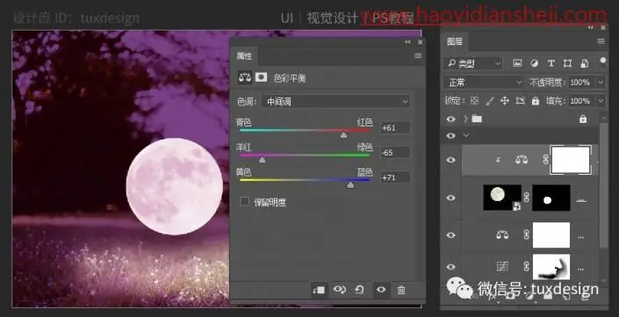Open the Layers panel flyout menu

(601, 41)
